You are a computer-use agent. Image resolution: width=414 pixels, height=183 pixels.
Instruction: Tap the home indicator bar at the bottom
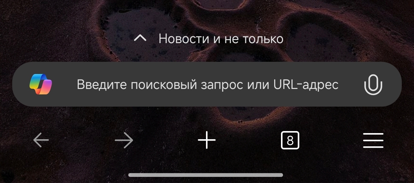pos(206,175)
